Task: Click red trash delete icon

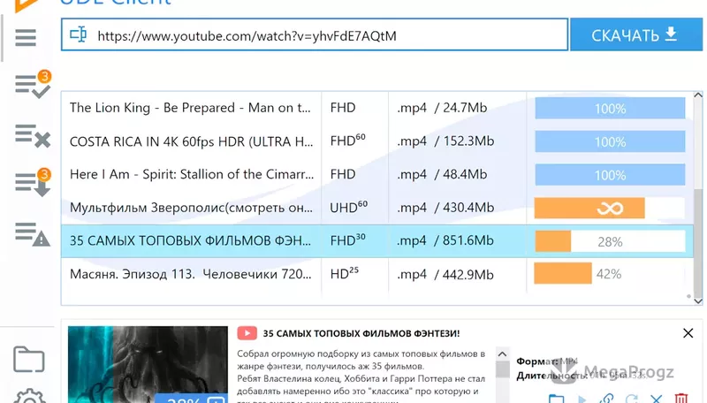Action: pos(681,399)
